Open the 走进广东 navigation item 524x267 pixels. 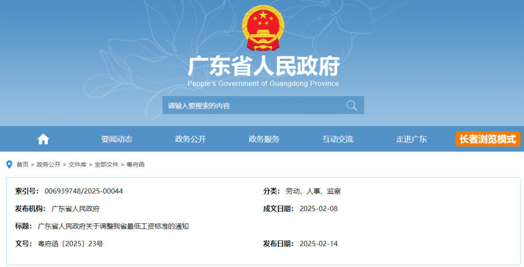(x=411, y=139)
